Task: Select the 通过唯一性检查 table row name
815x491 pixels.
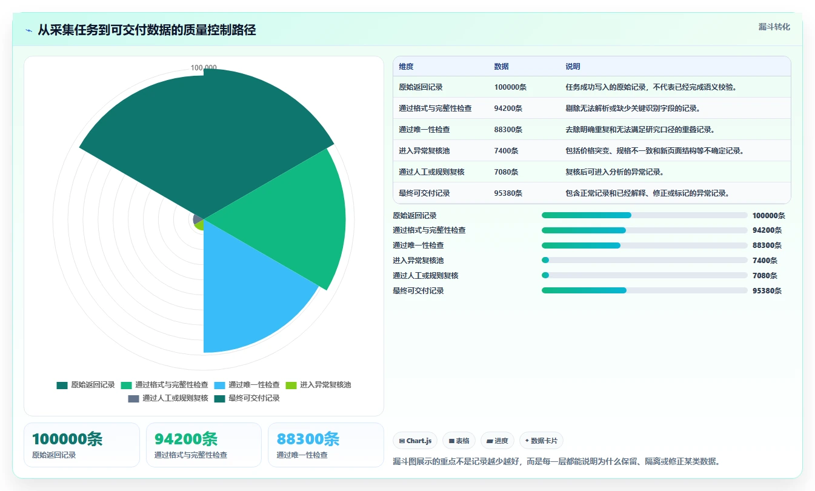Action: (424, 130)
